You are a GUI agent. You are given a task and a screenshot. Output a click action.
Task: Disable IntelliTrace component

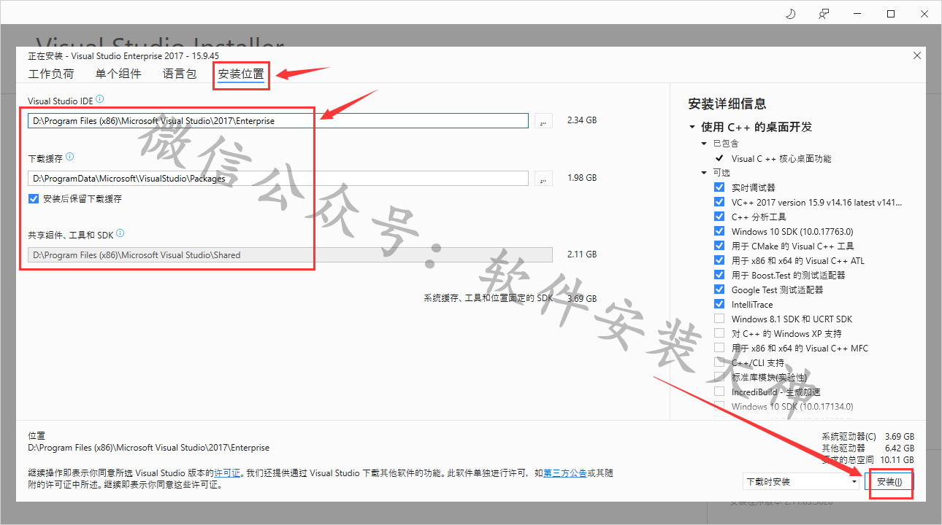click(x=719, y=304)
